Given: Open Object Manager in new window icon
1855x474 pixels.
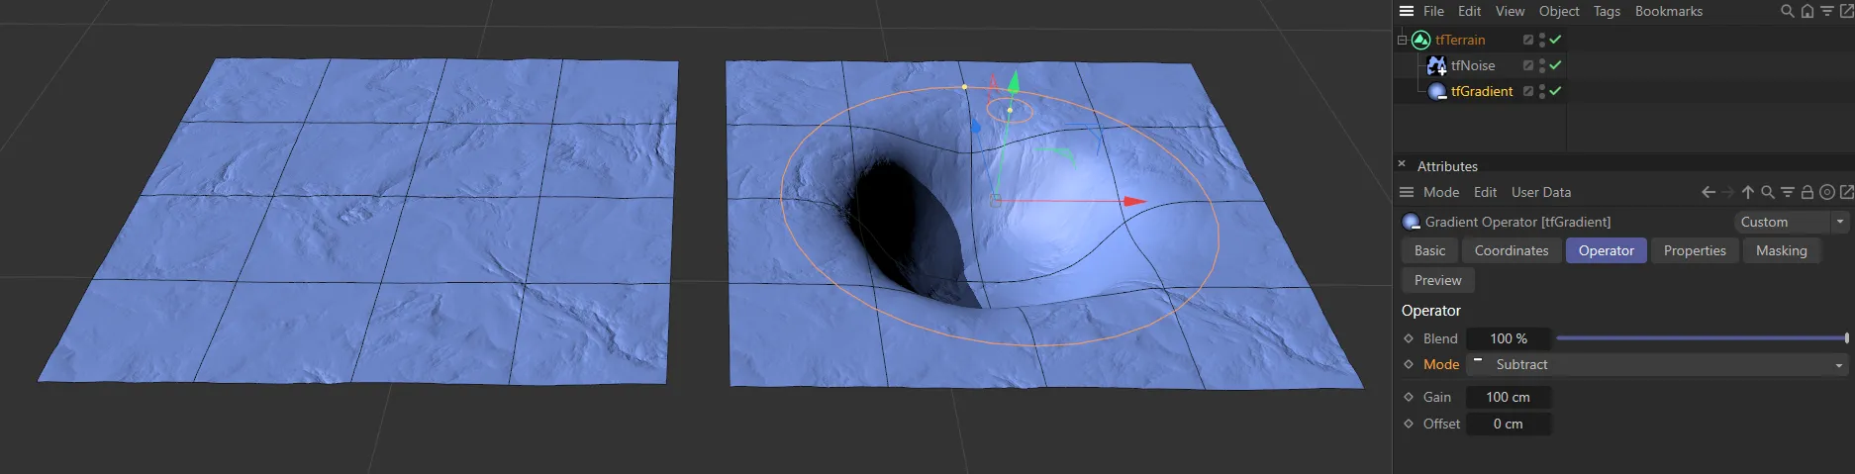Looking at the screenshot, I should point(1846,11).
